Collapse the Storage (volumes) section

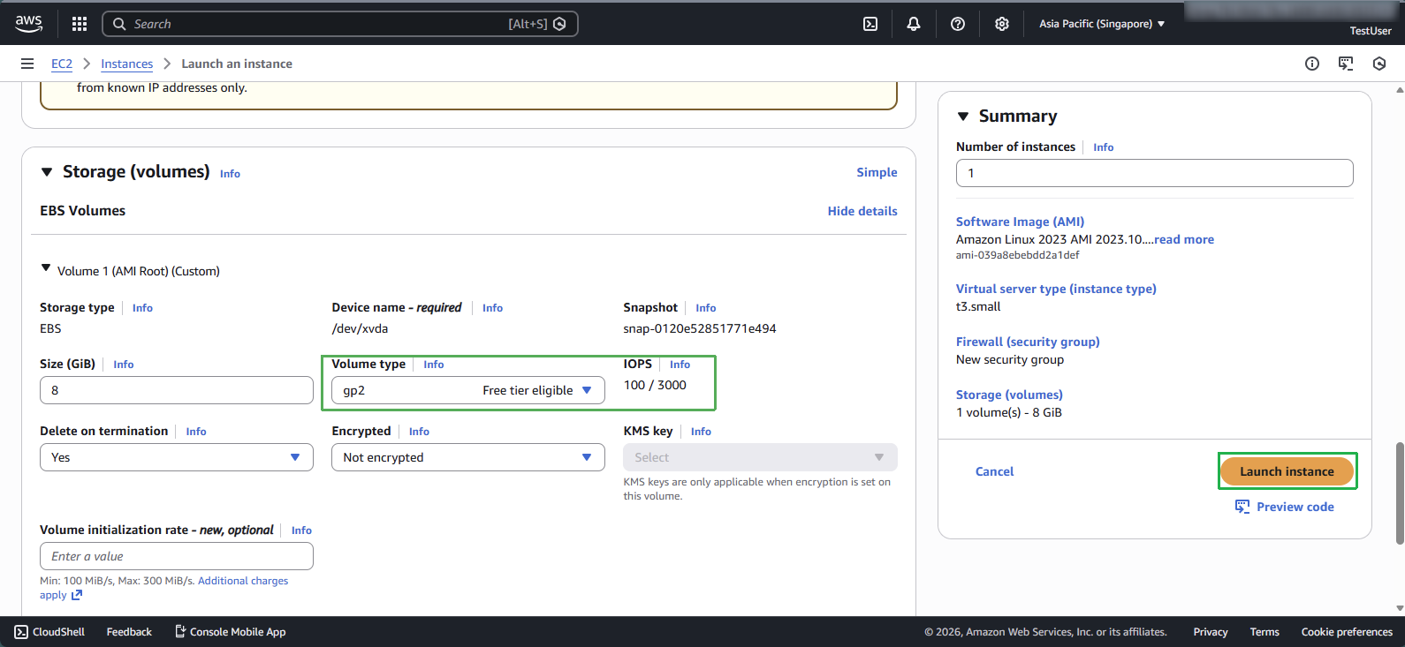click(x=47, y=172)
